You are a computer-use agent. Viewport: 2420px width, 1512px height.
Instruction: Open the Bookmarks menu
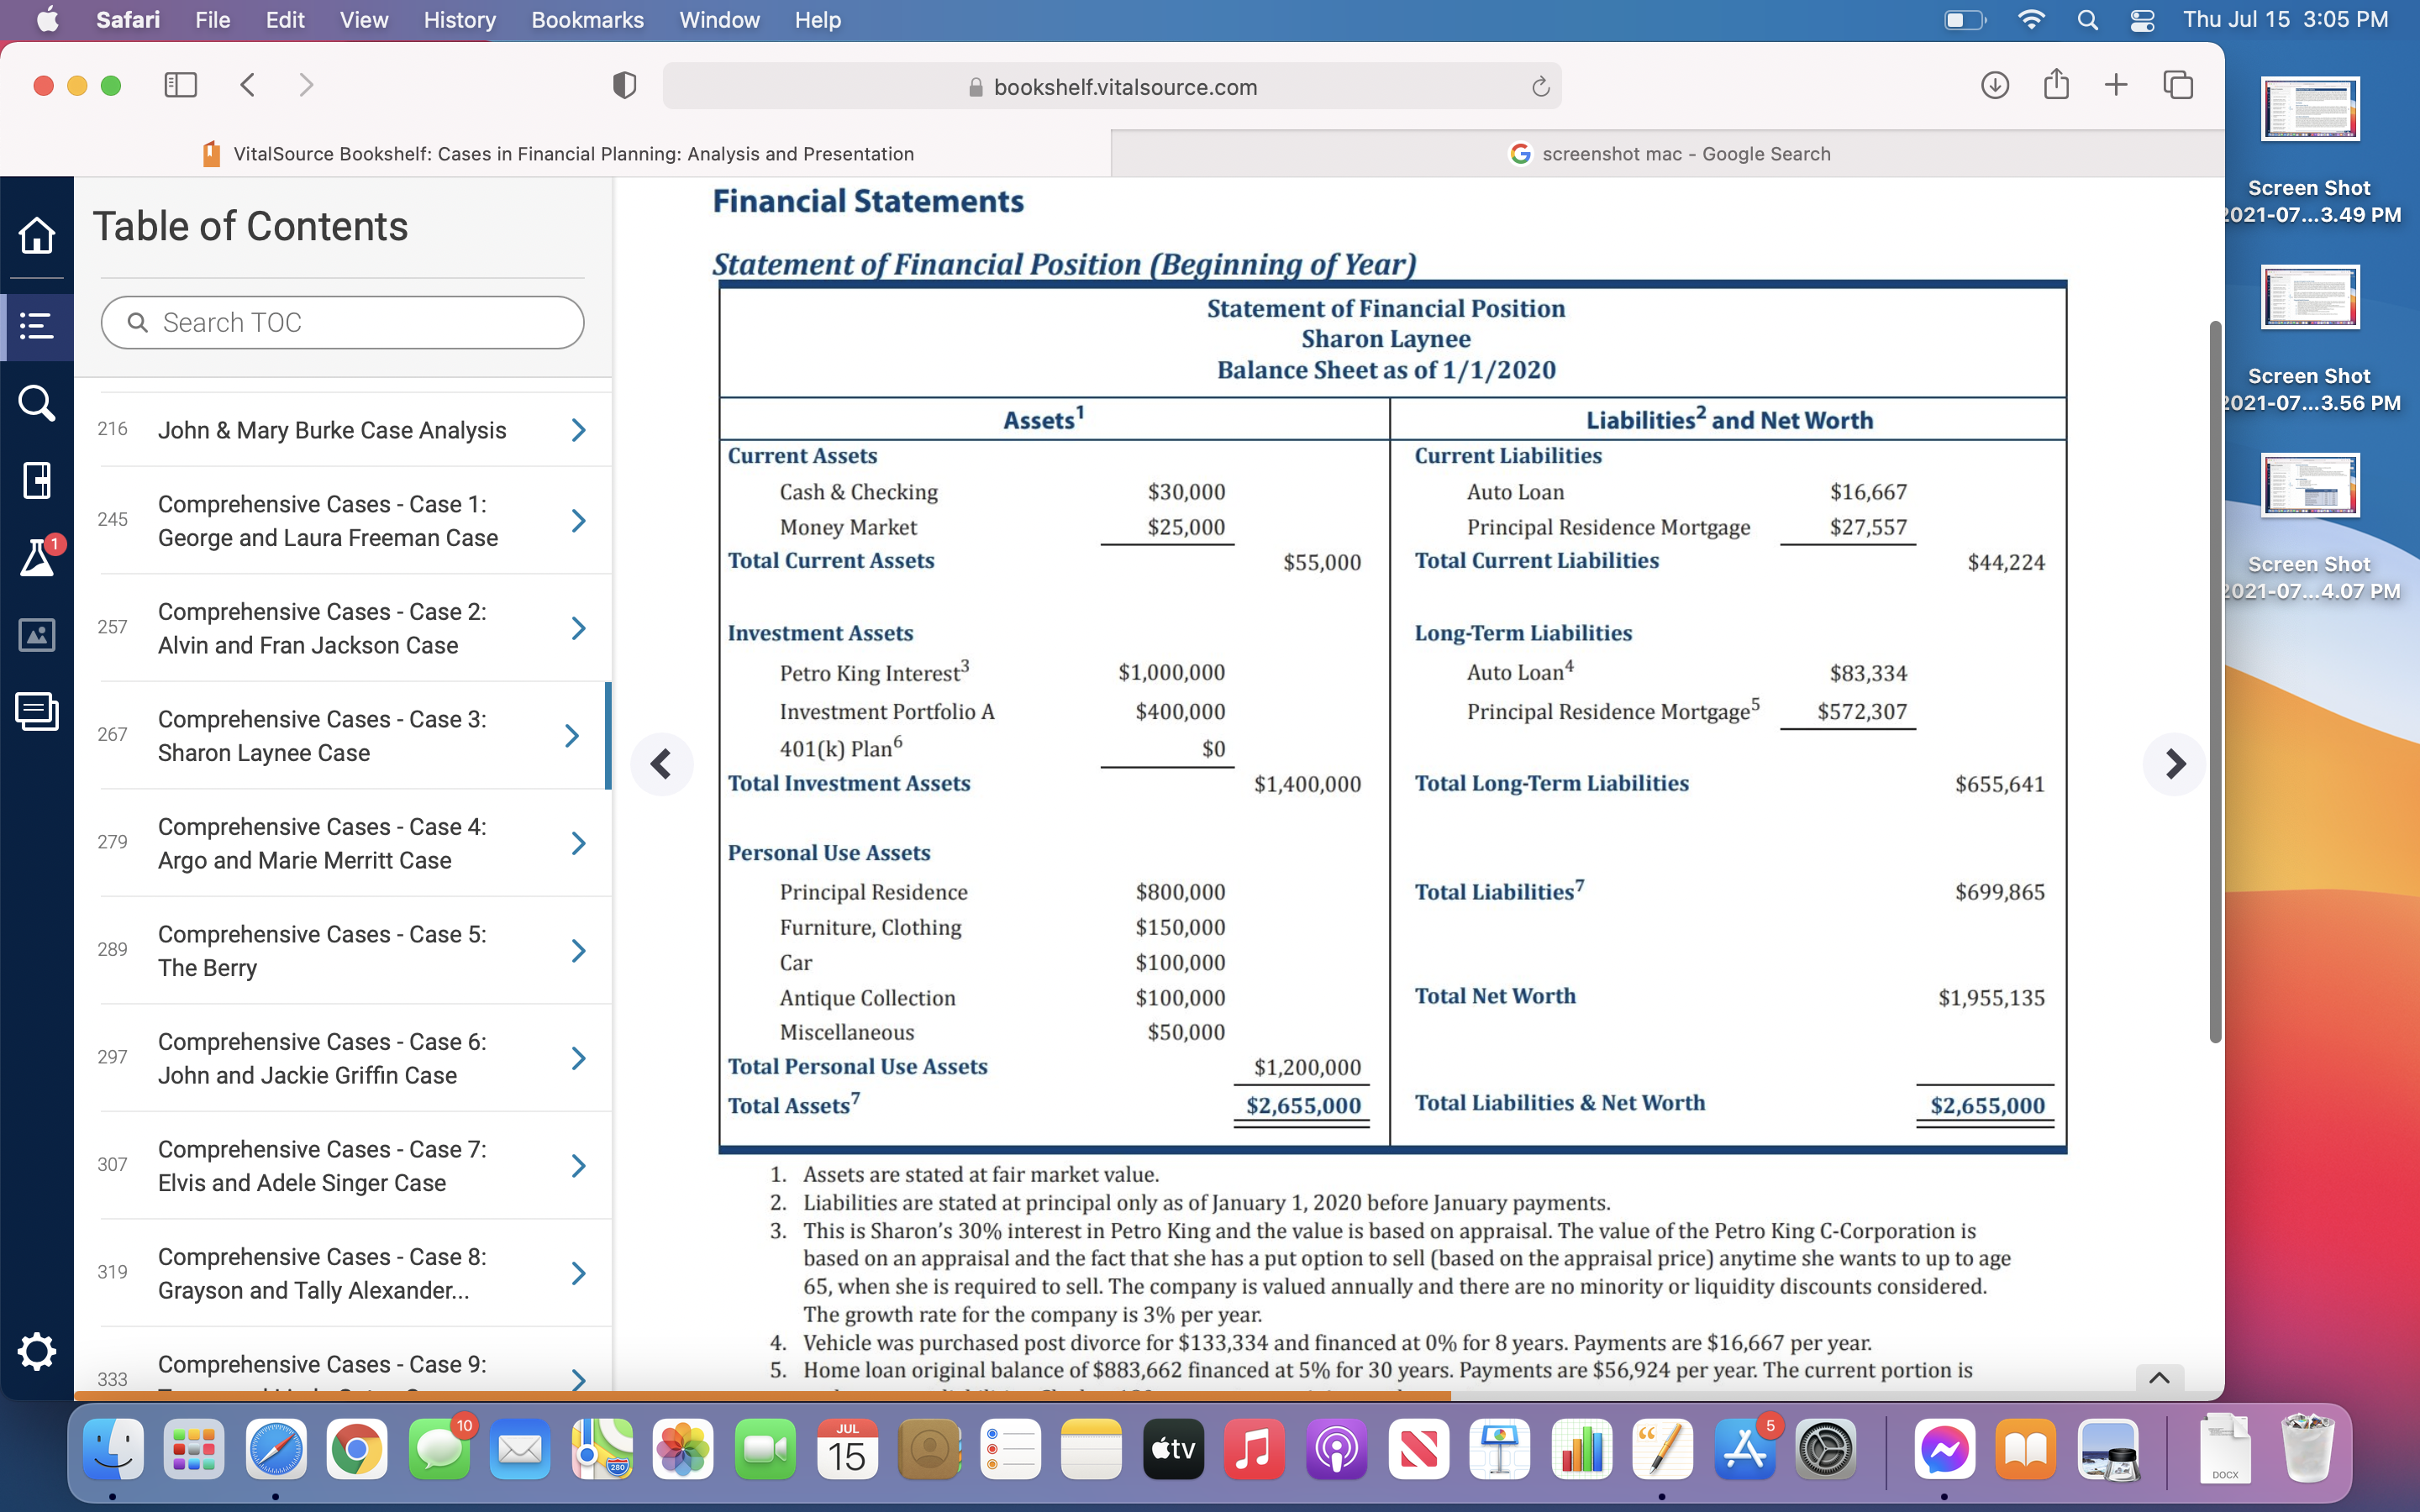587,20
